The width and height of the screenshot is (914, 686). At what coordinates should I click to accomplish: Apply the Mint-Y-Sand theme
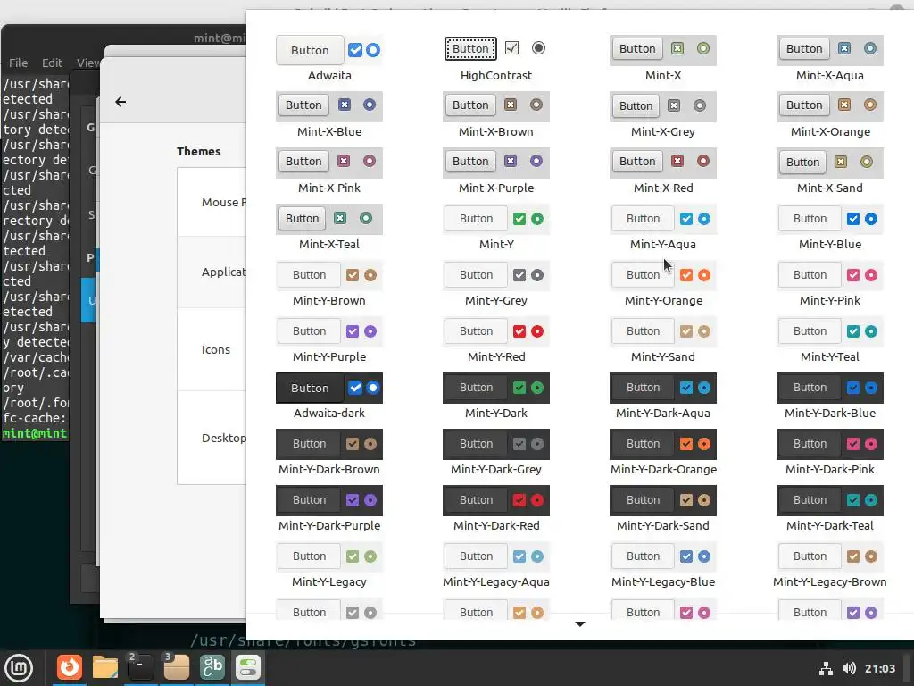[663, 340]
